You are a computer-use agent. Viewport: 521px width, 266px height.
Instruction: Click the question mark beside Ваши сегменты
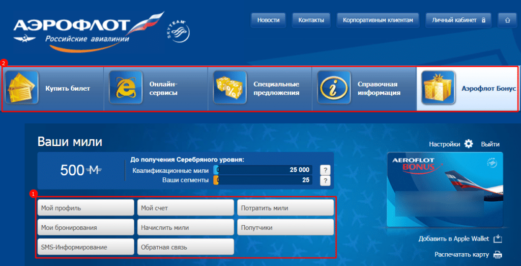coord(325,181)
